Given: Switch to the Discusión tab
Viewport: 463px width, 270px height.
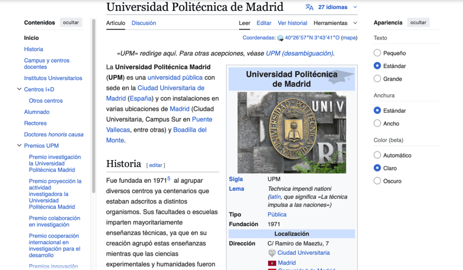Looking at the screenshot, I should [144, 23].
